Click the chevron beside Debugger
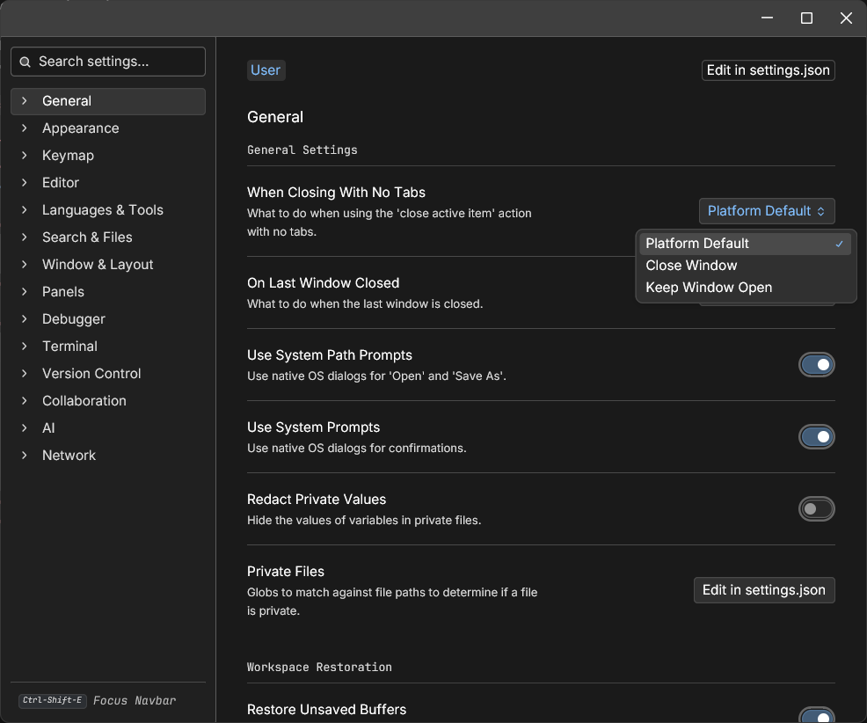Screen dimensions: 867x723 tap(25, 319)
